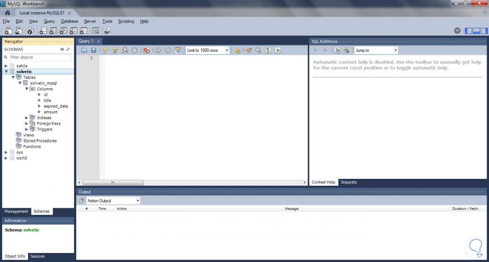Create new stored procedure icon
Viewport: 489px width, 262px height.
pos(73,31)
